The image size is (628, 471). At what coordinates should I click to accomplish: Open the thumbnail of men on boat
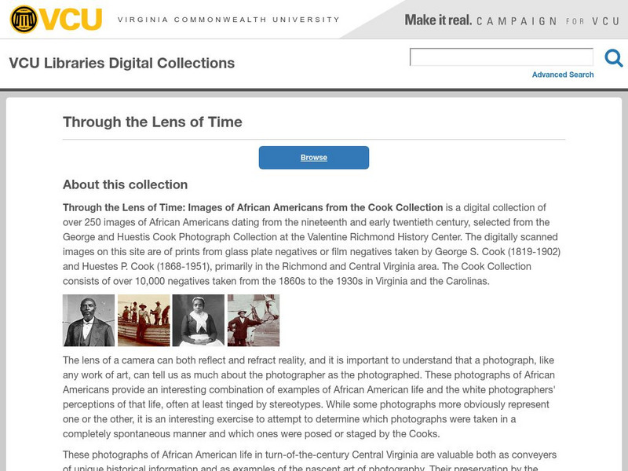tap(144, 320)
